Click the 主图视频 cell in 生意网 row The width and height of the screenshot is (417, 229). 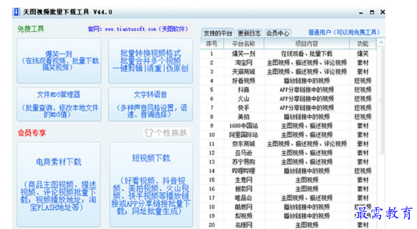pyautogui.click(x=306, y=180)
